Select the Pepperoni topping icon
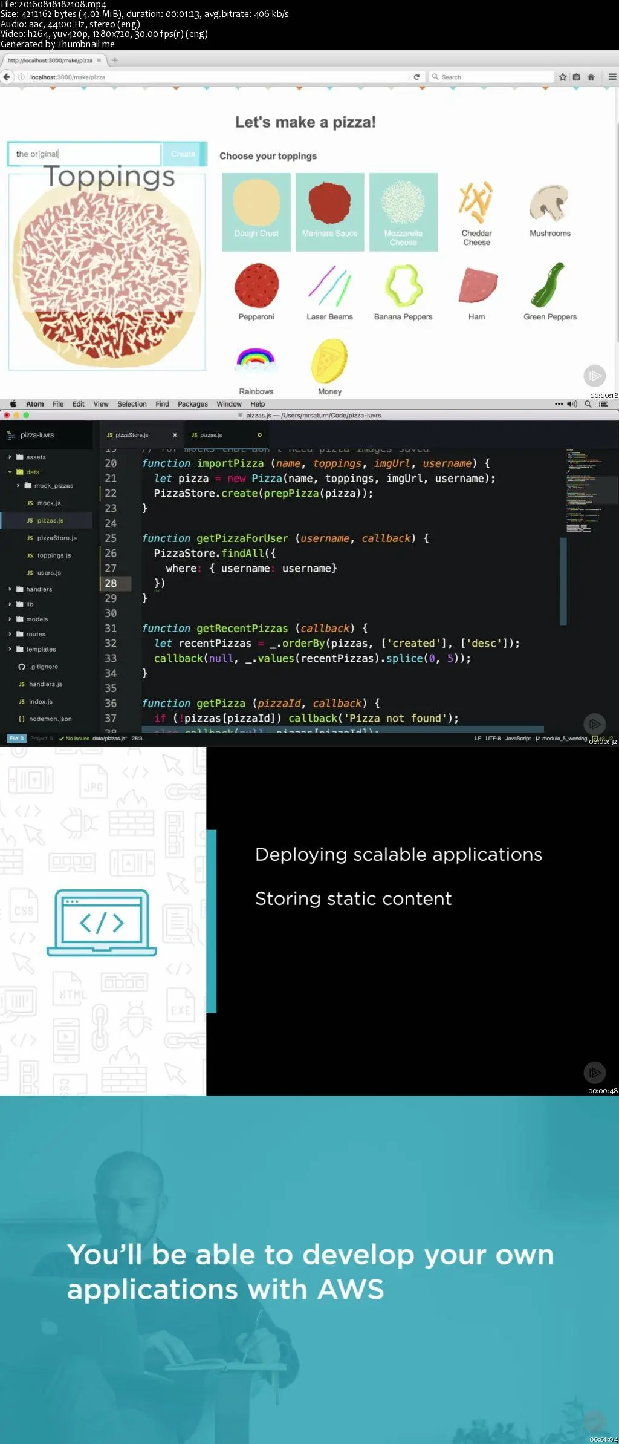 click(x=256, y=286)
